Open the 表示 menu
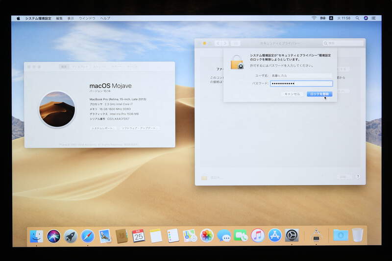This screenshot has height=261, width=392. coord(71,18)
